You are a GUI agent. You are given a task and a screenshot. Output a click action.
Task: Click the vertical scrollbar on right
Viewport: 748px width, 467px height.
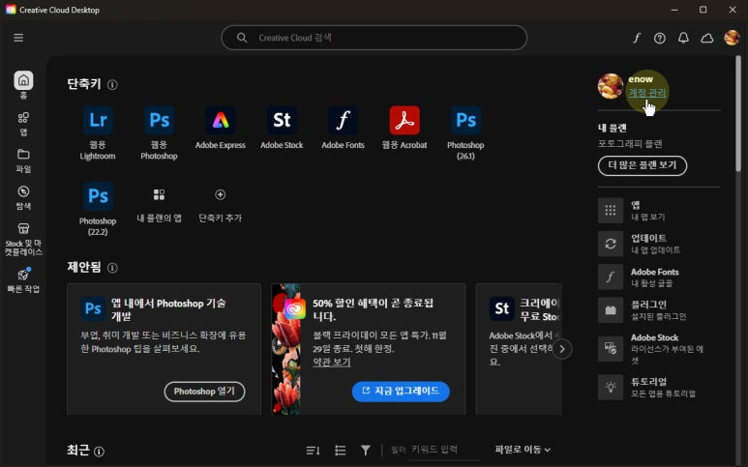click(738, 114)
